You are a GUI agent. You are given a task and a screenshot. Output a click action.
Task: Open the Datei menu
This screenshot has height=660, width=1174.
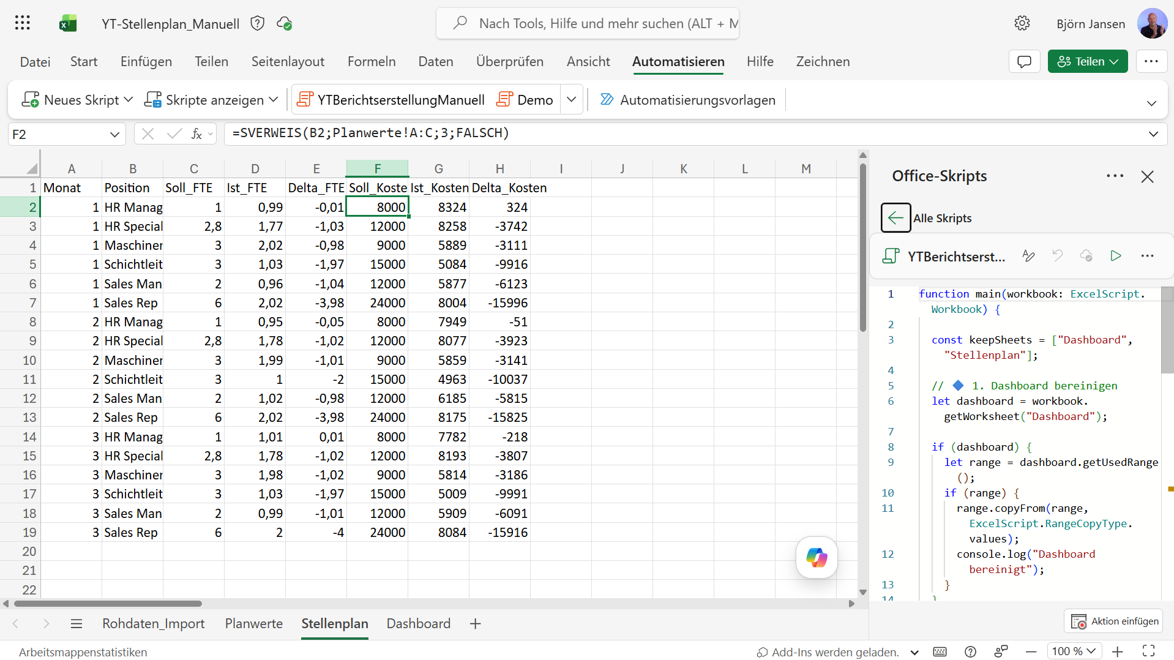point(35,61)
